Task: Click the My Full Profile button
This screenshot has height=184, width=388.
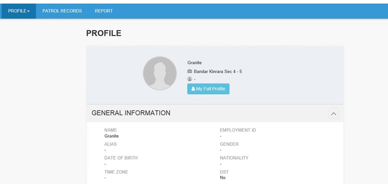Action: tap(208, 89)
